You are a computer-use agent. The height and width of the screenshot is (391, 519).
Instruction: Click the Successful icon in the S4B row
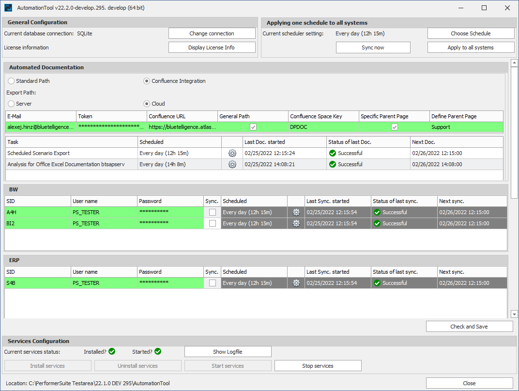tap(377, 282)
